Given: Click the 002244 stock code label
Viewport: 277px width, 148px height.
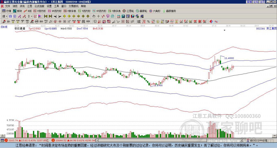Looking at the screenshot, I should 260,28.
